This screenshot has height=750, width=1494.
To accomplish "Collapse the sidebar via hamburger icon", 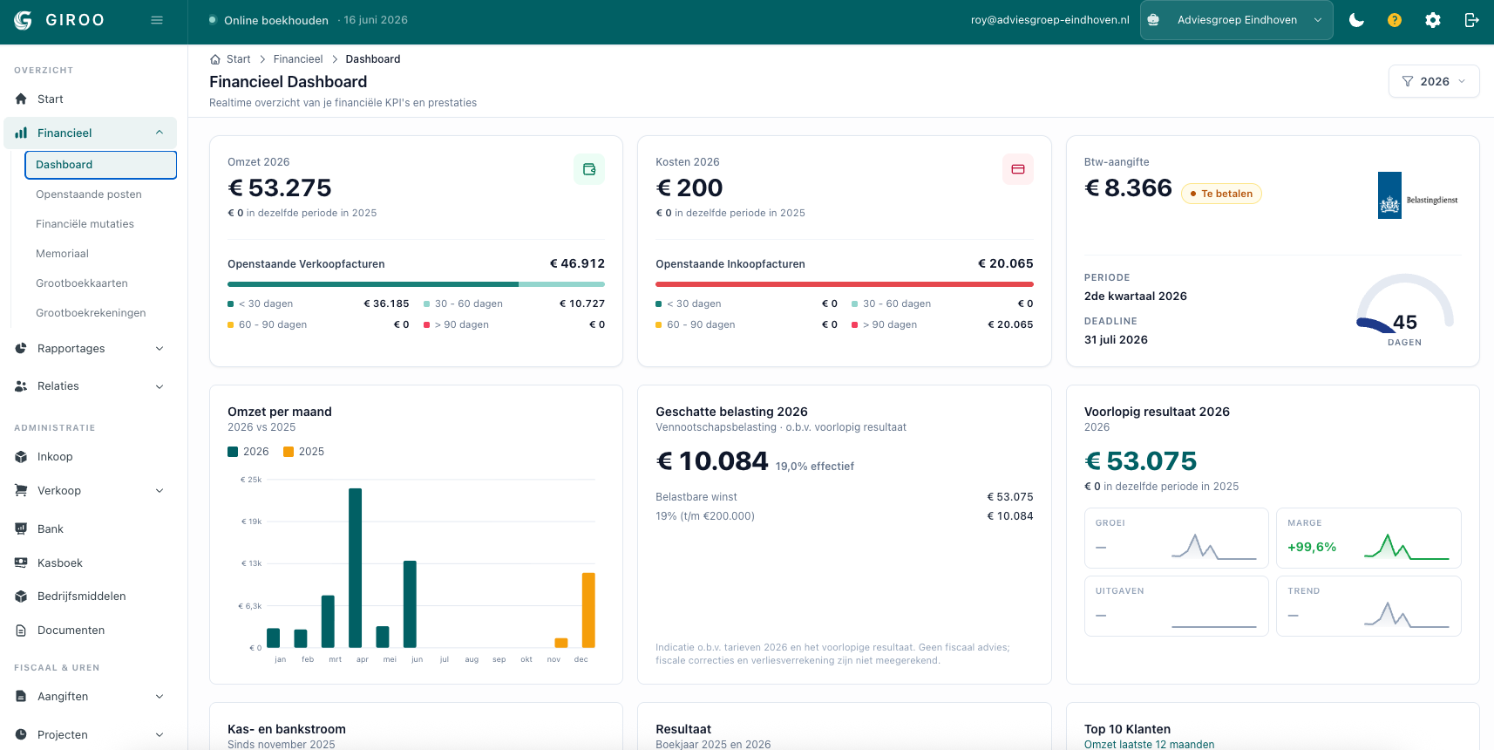I will tap(157, 20).
